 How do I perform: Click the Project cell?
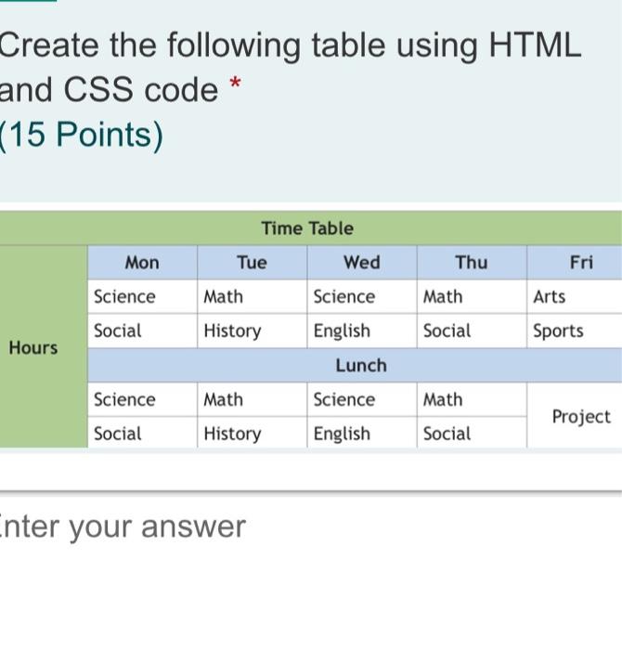(x=575, y=416)
